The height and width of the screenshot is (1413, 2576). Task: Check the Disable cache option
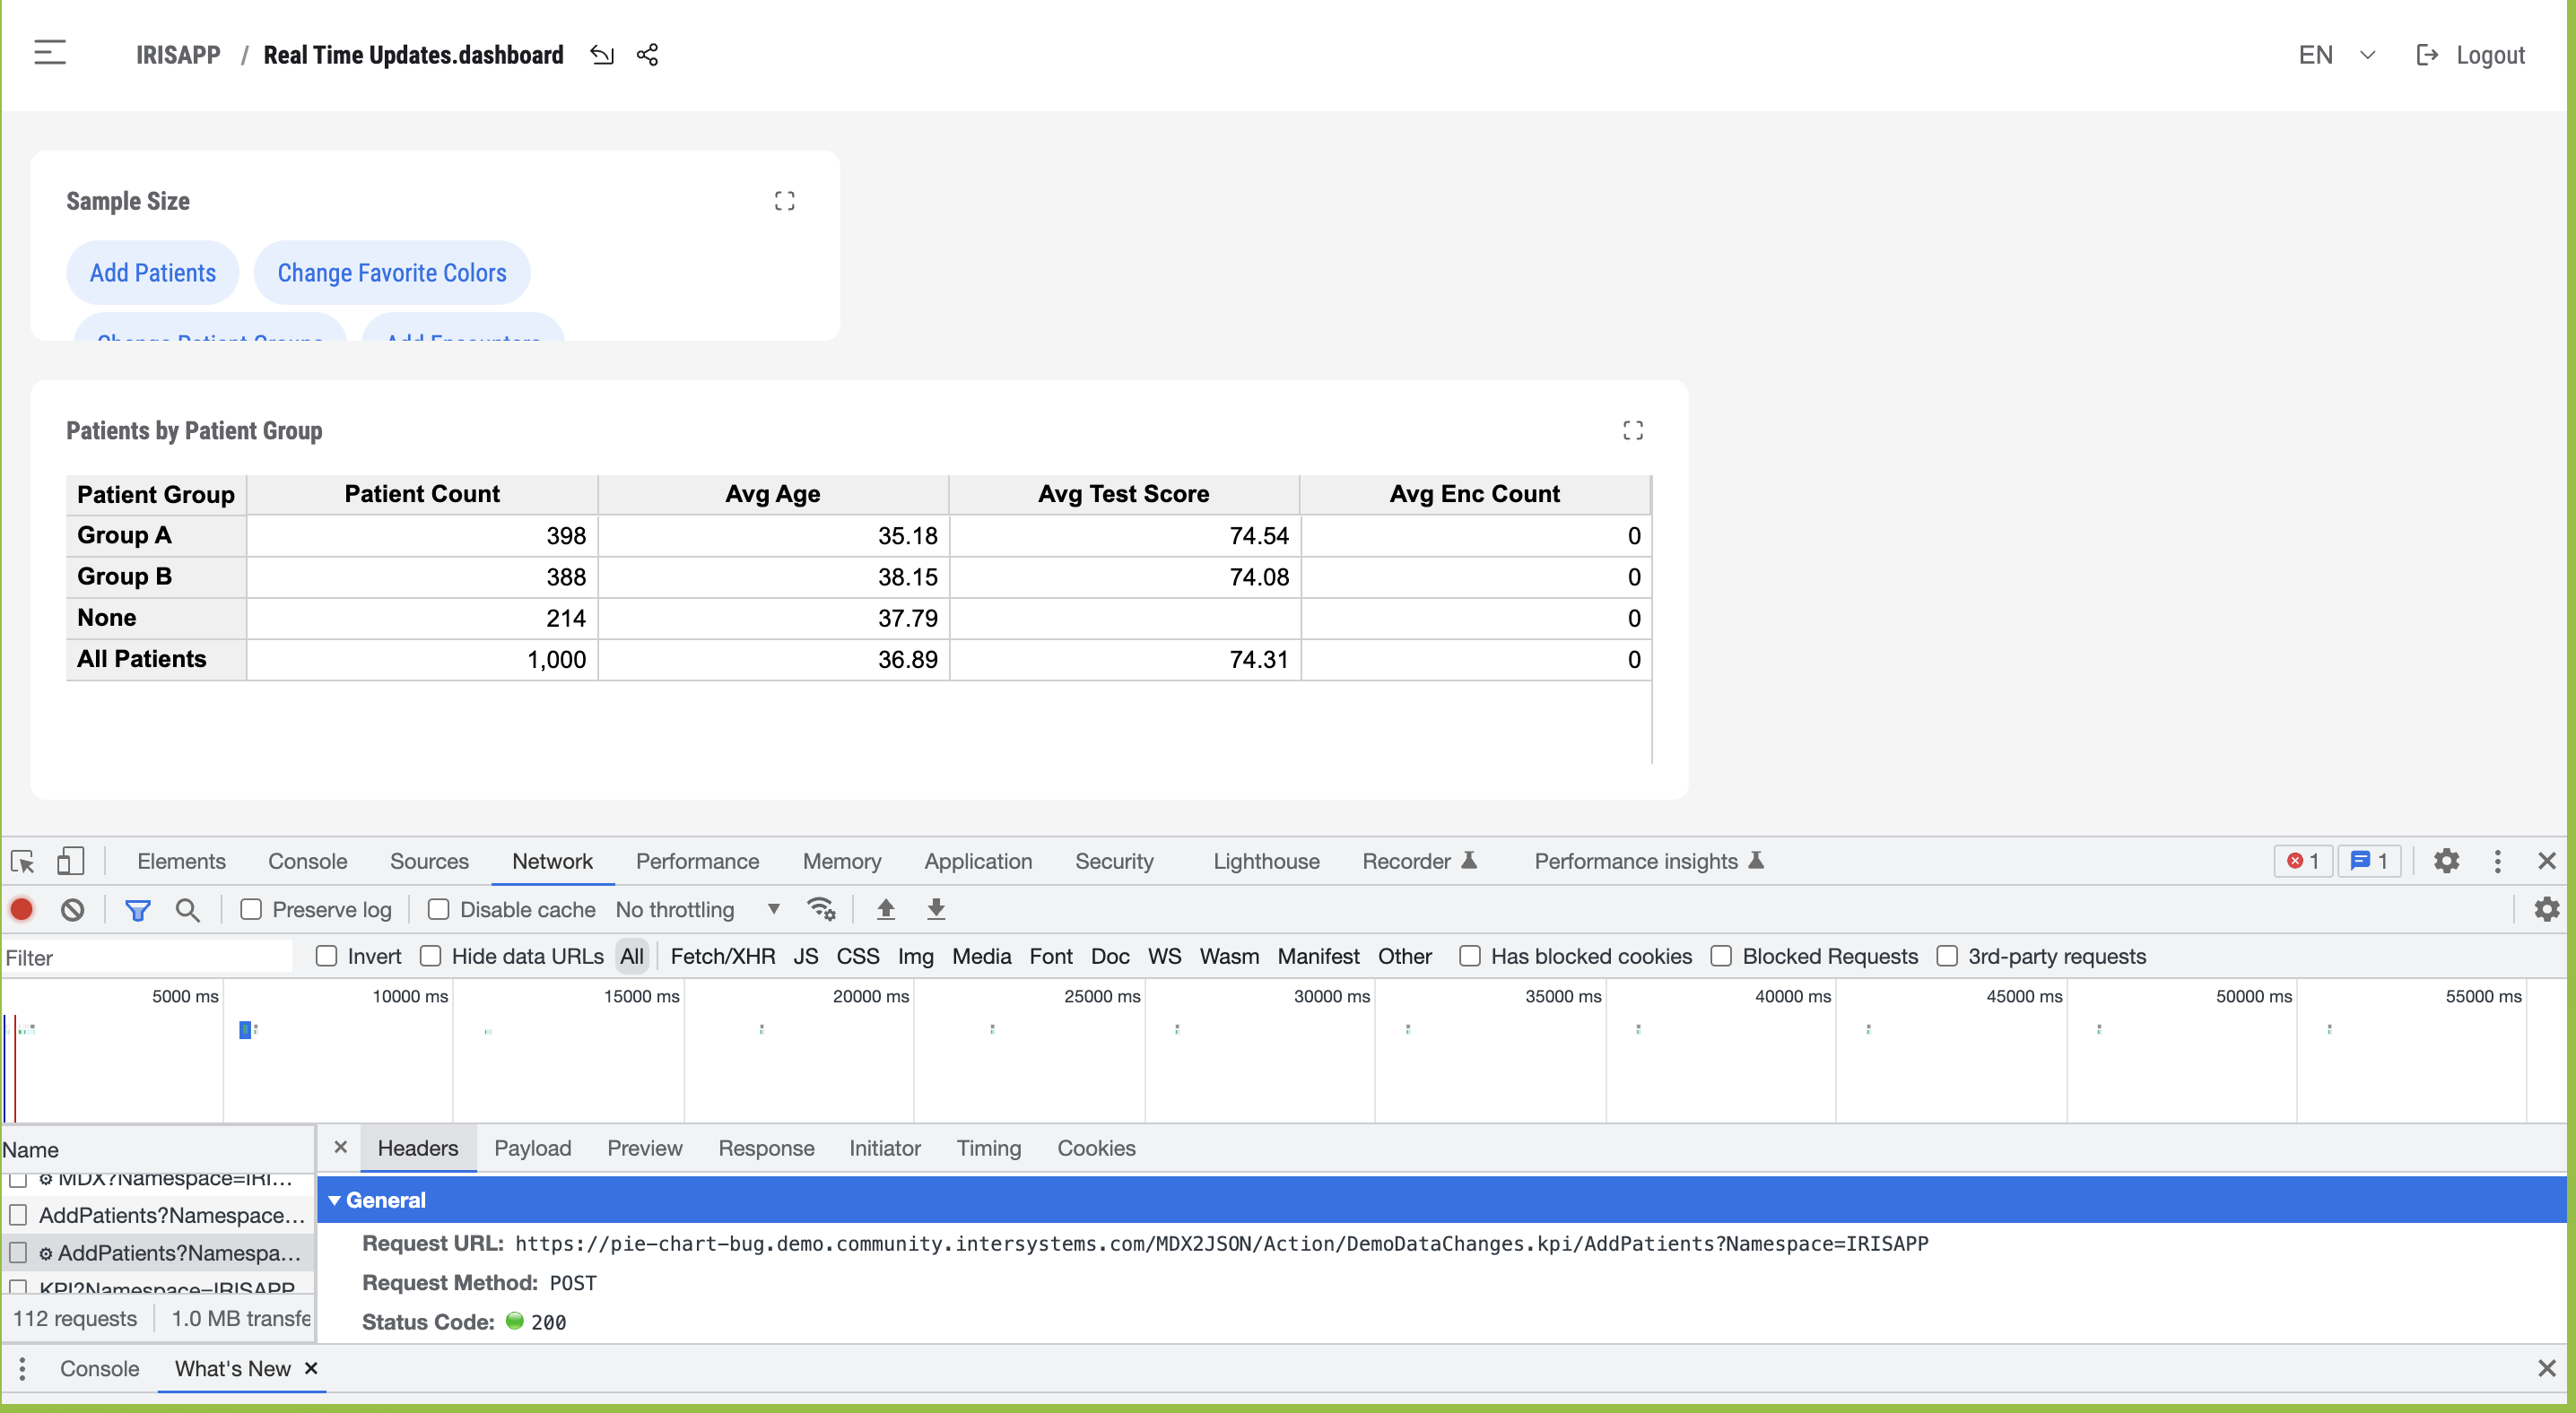[x=438, y=909]
